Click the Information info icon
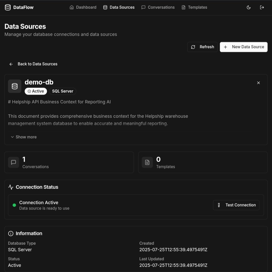Image resolution: width=272 pixels, height=272 pixels. 11,233
